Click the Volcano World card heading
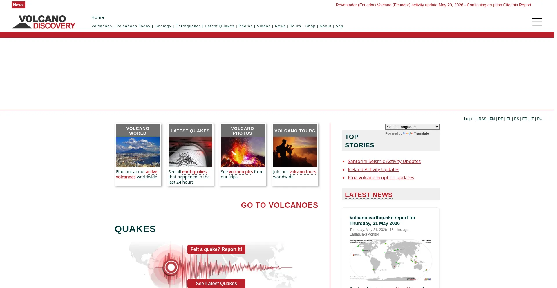The width and height of the screenshot is (557, 288). [x=138, y=131]
